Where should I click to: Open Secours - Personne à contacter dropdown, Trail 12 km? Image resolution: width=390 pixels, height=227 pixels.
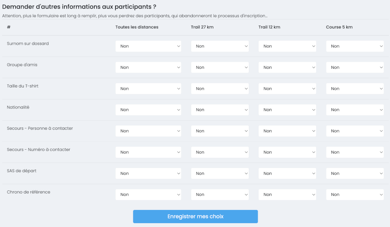pyautogui.click(x=287, y=131)
